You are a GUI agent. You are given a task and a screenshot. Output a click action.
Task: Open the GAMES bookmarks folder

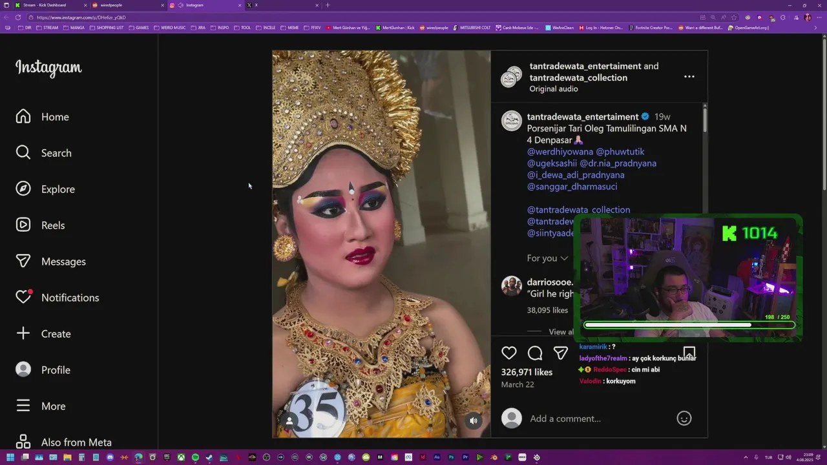point(139,28)
